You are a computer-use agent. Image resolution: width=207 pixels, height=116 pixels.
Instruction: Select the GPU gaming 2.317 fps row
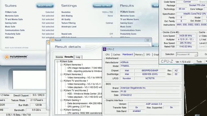(x=79, y=107)
